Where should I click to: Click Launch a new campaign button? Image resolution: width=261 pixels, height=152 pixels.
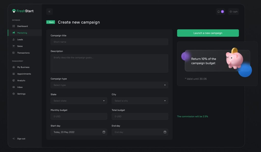click(208, 33)
